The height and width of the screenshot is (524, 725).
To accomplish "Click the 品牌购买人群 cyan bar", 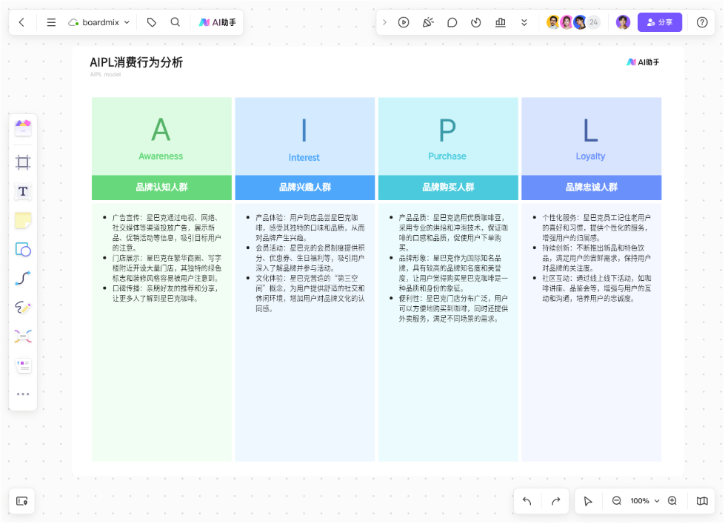I will click(x=448, y=188).
